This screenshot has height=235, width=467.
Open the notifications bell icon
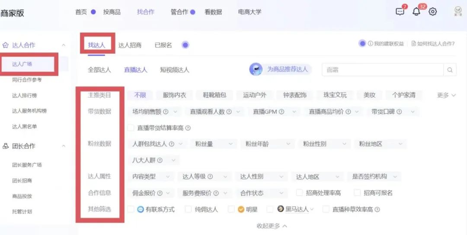pos(416,12)
